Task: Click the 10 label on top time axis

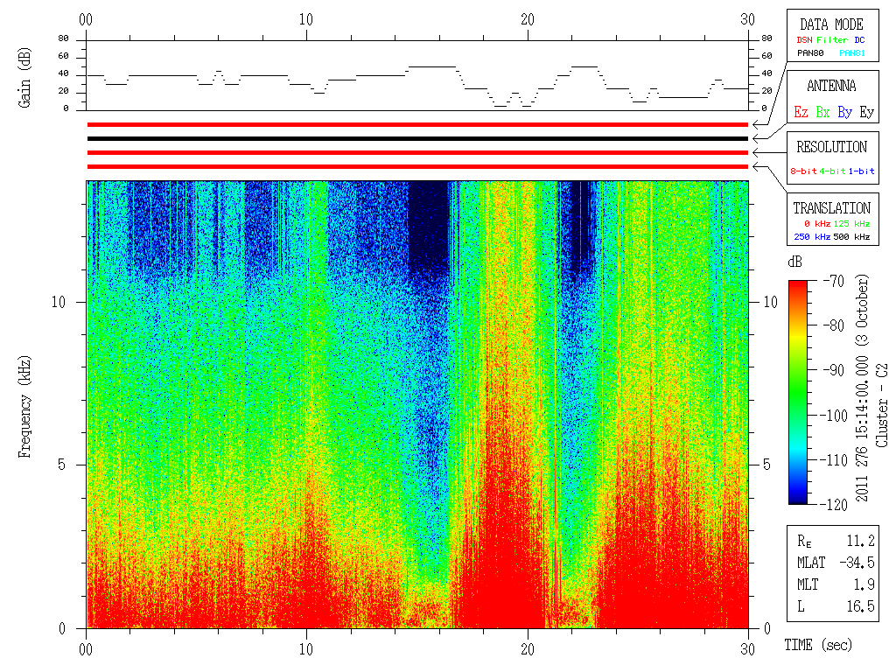Action: click(306, 19)
